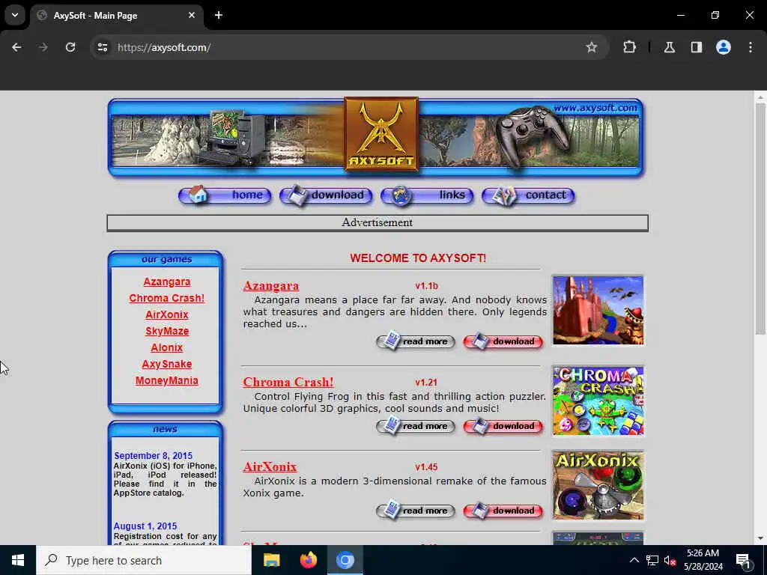The image size is (767, 575).
Task: Click the v1.1b version label
Action: (x=426, y=286)
